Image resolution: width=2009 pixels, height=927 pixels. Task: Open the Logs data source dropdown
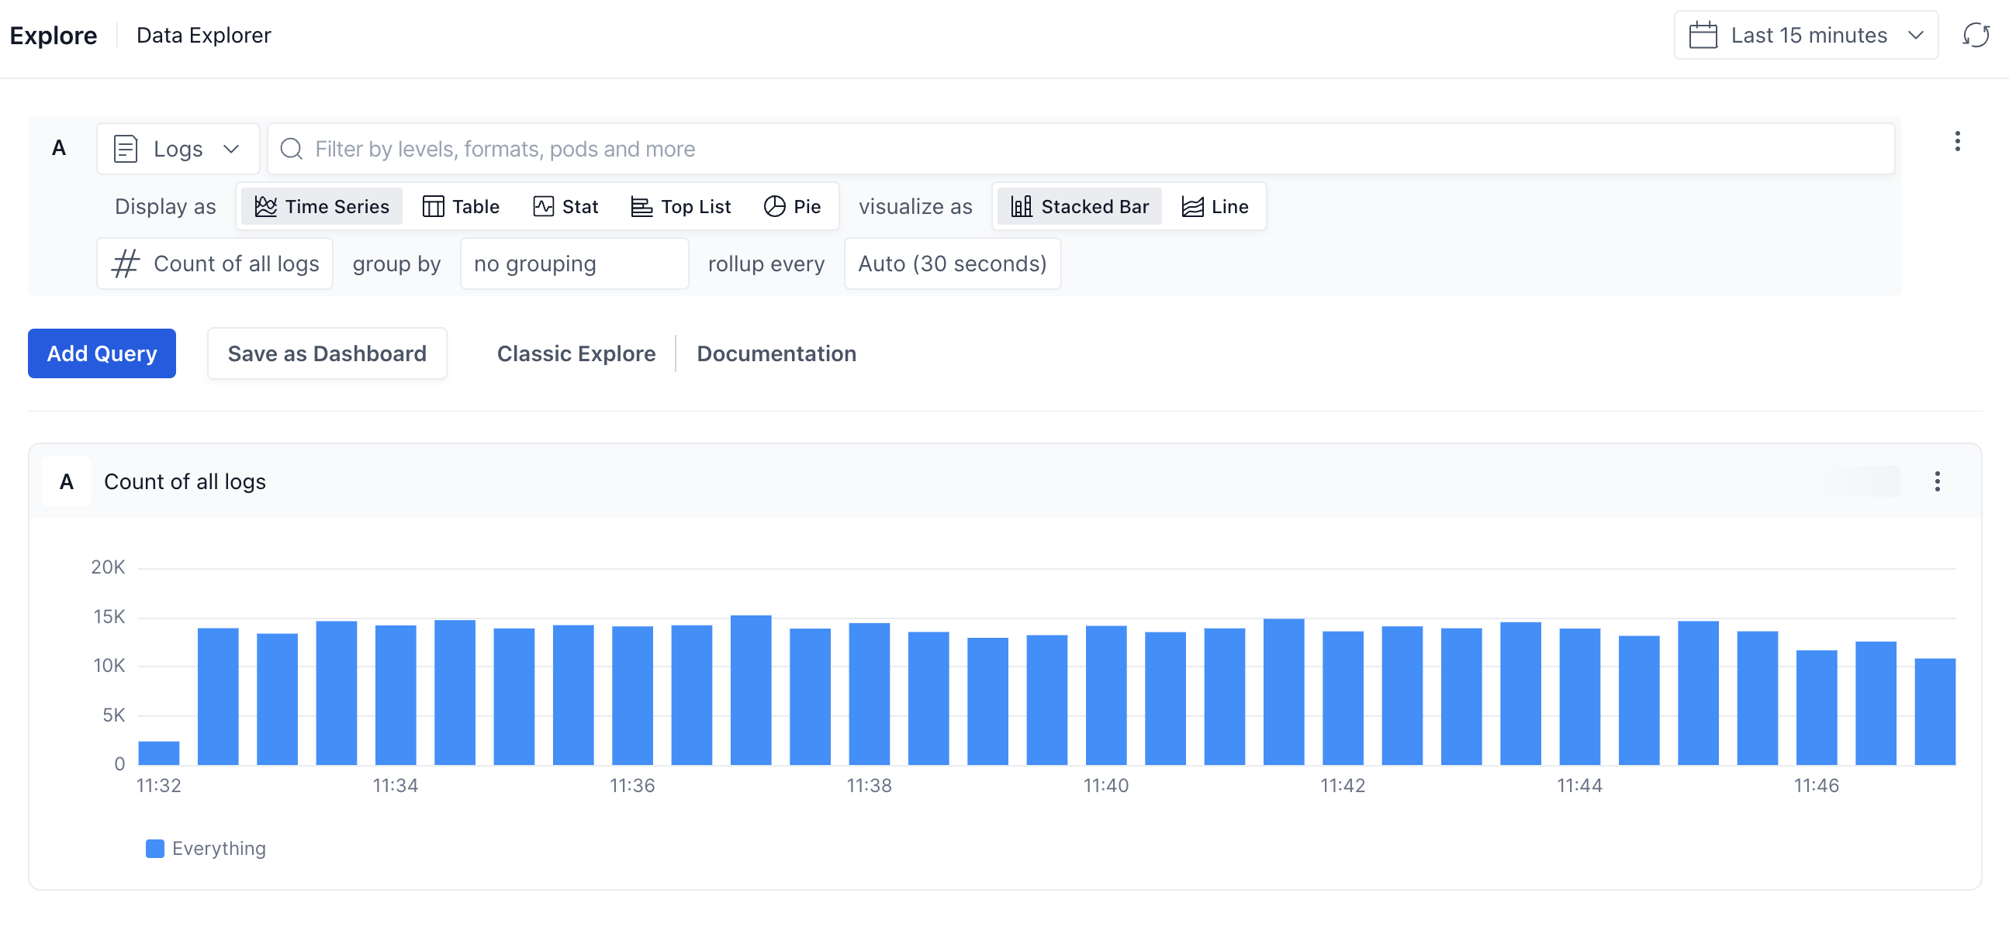[178, 149]
